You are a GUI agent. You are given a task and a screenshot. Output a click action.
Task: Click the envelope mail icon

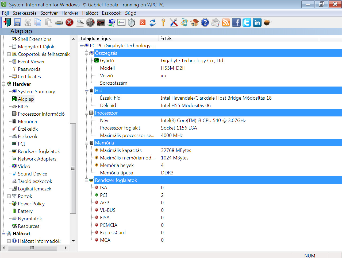[216, 23]
